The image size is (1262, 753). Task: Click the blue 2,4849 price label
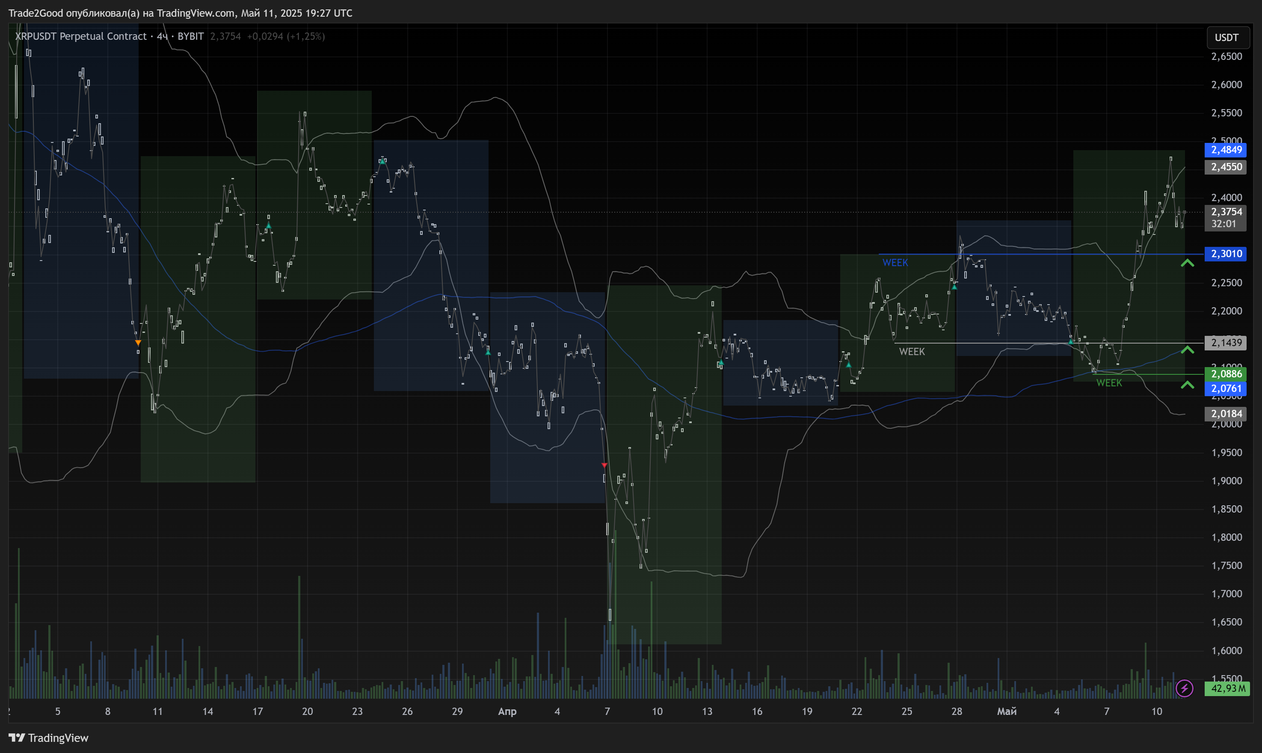pyautogui.click(x=1226, y=150)
